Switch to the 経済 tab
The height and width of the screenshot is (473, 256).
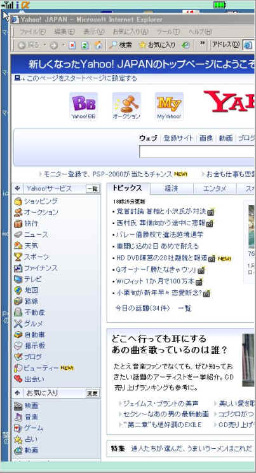coord(172,189)
